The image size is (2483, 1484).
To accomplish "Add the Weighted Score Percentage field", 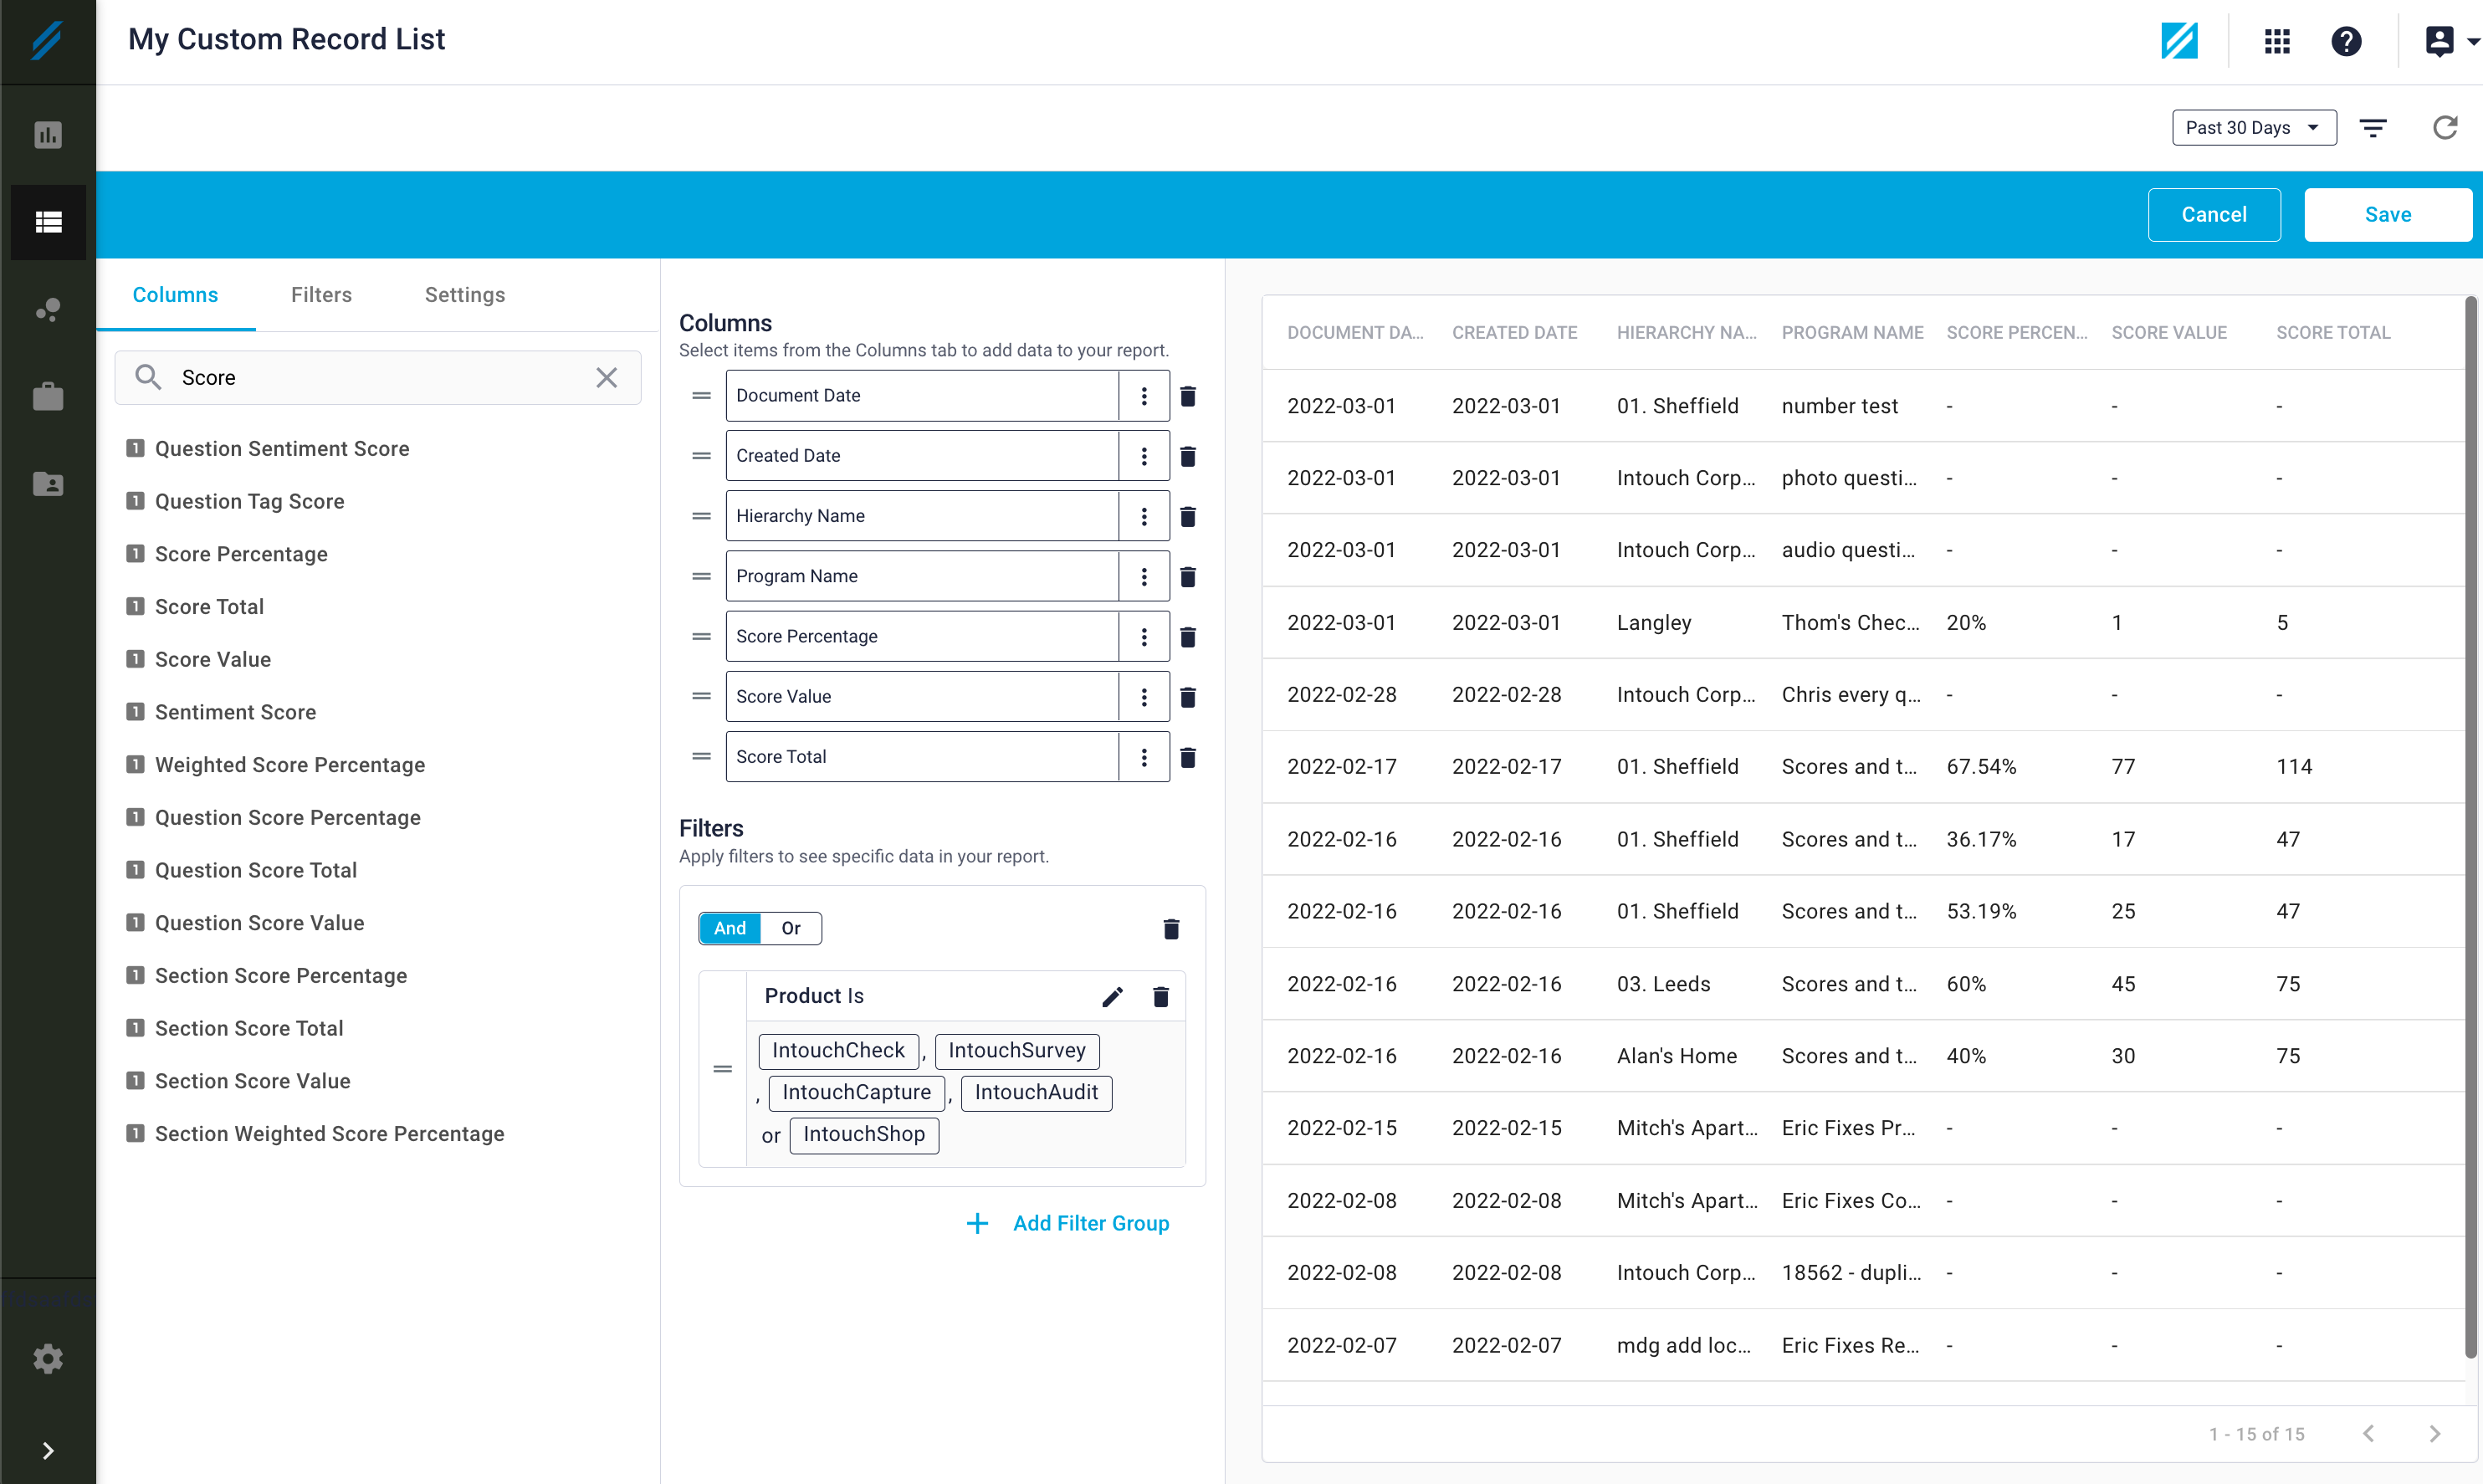I will point(289,765).
